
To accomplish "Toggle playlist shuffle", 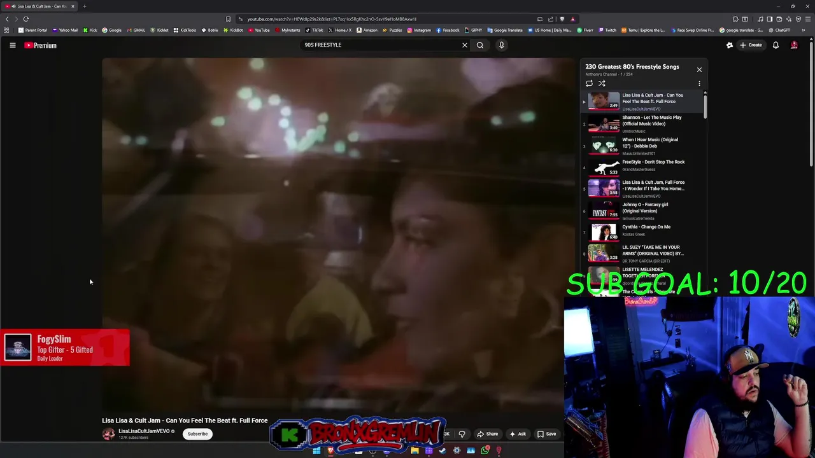I will tap(602, 83).
